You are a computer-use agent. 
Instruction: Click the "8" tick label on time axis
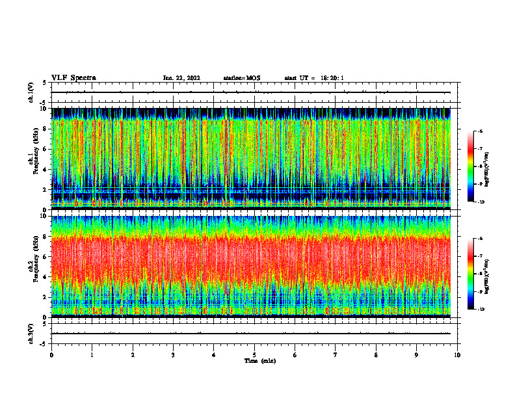click(x=376, y=355)
